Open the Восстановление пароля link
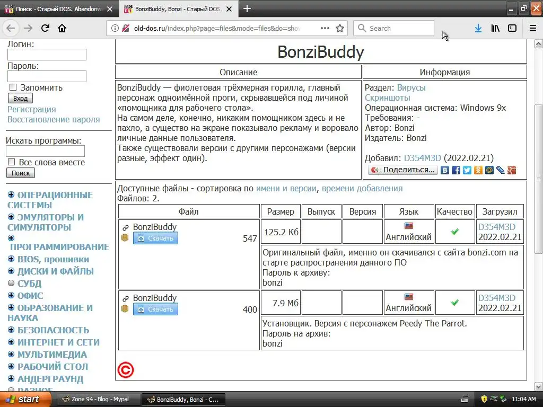 (x=54, y=119)
